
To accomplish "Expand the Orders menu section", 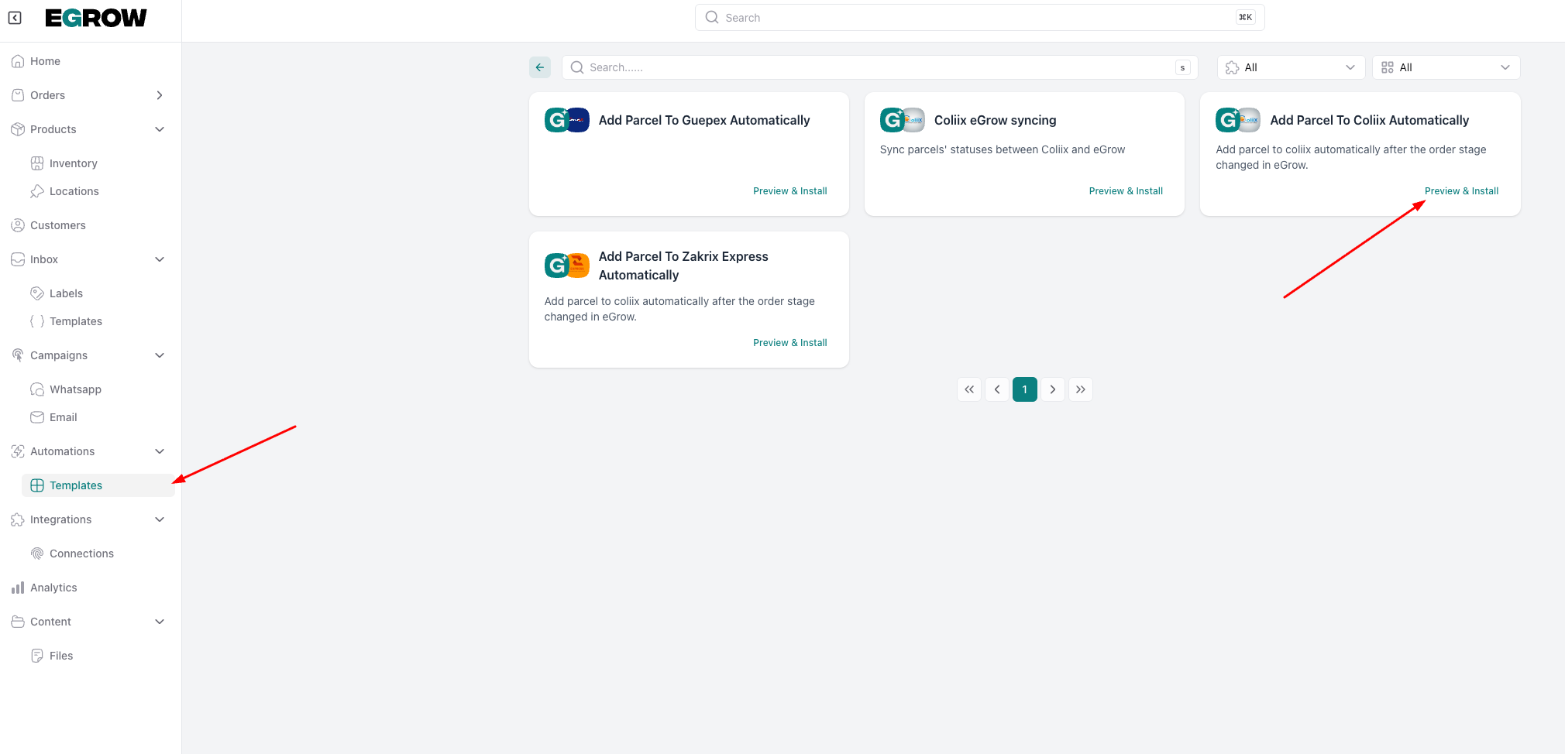I will tap(160, 95).
